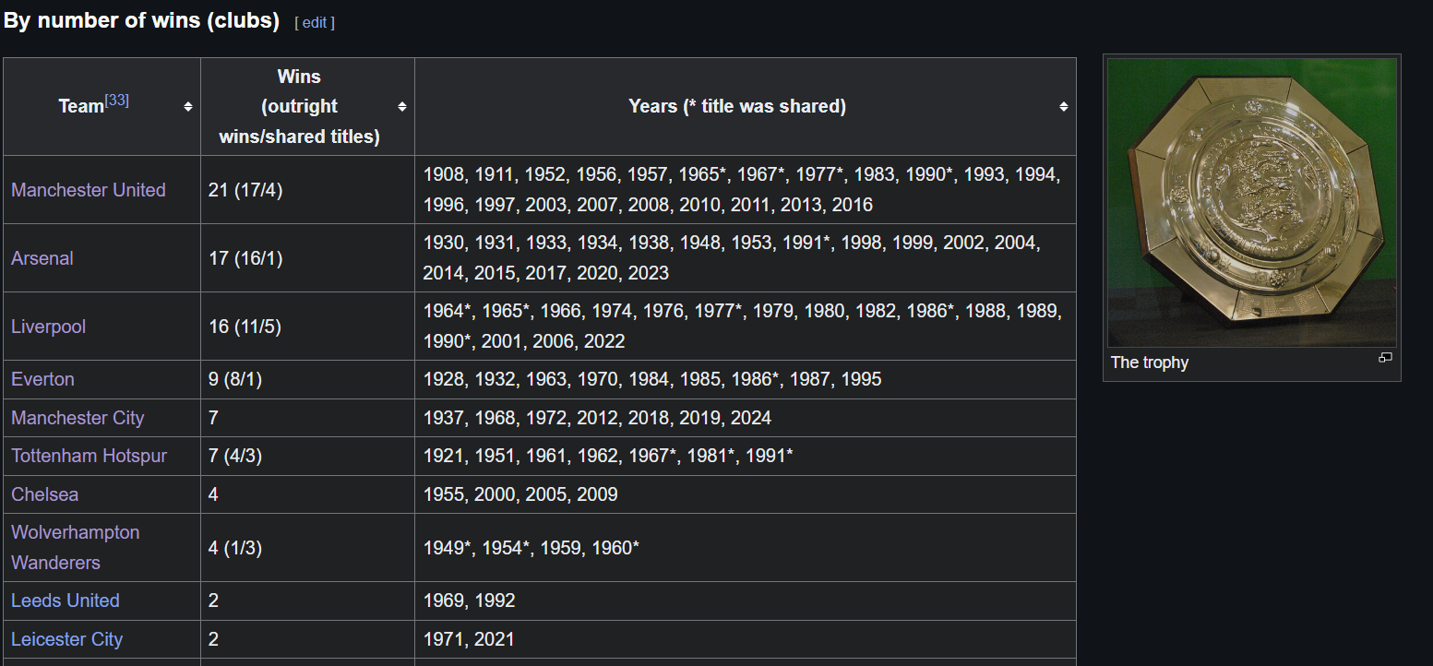Click Leicester City's years '1971, 2021'

click(469, 639)
